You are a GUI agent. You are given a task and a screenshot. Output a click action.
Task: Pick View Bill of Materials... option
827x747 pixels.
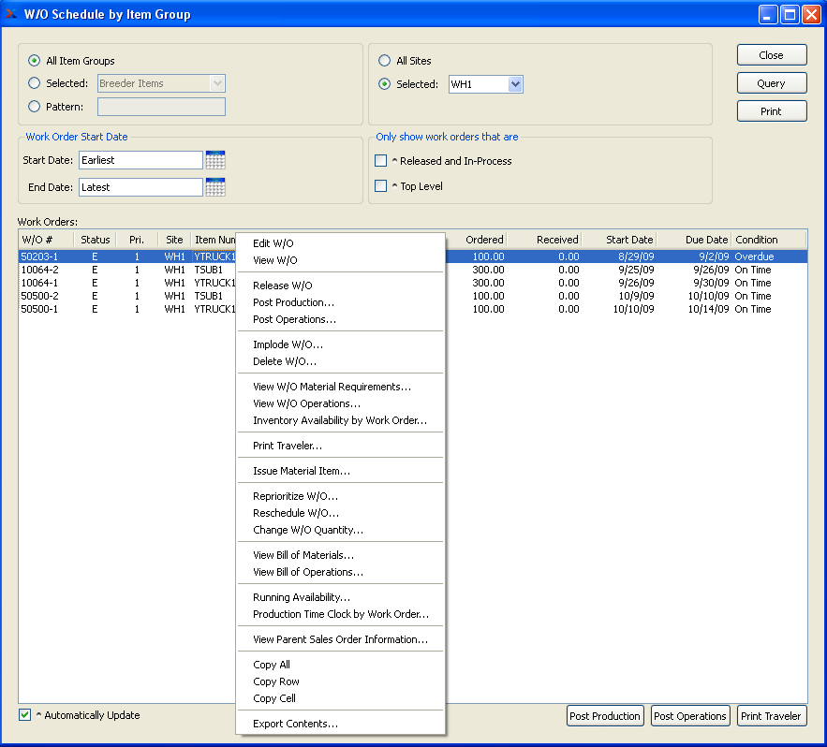point(303,555)
